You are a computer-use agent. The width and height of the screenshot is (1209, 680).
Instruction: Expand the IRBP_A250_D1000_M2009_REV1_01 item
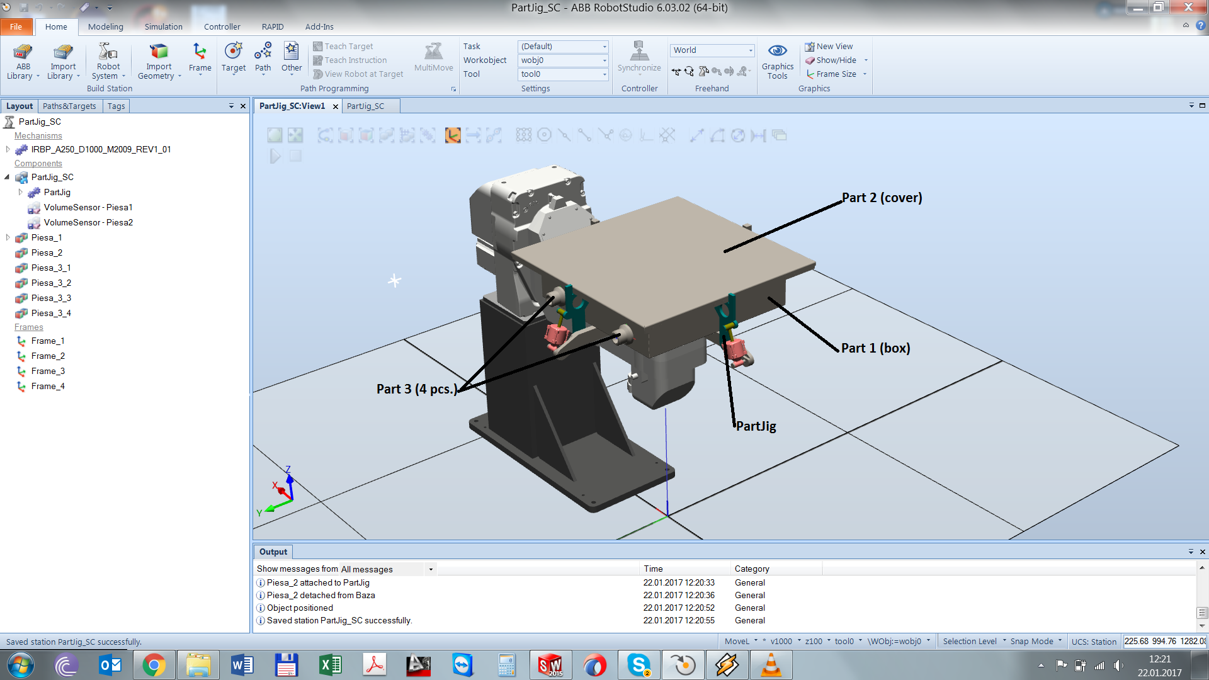[x=7, y=149]
